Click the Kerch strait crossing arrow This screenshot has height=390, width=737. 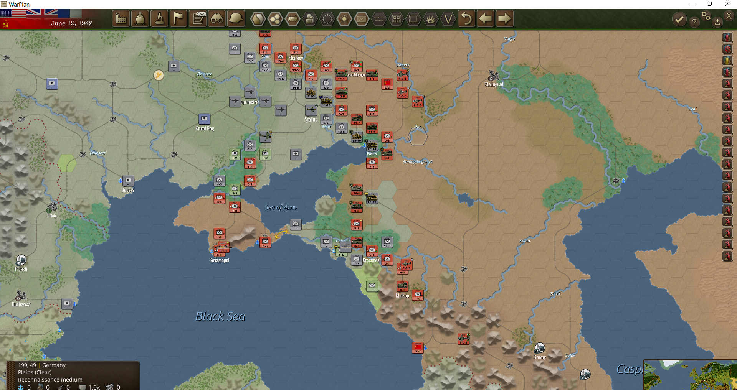[x=281, y=233]
